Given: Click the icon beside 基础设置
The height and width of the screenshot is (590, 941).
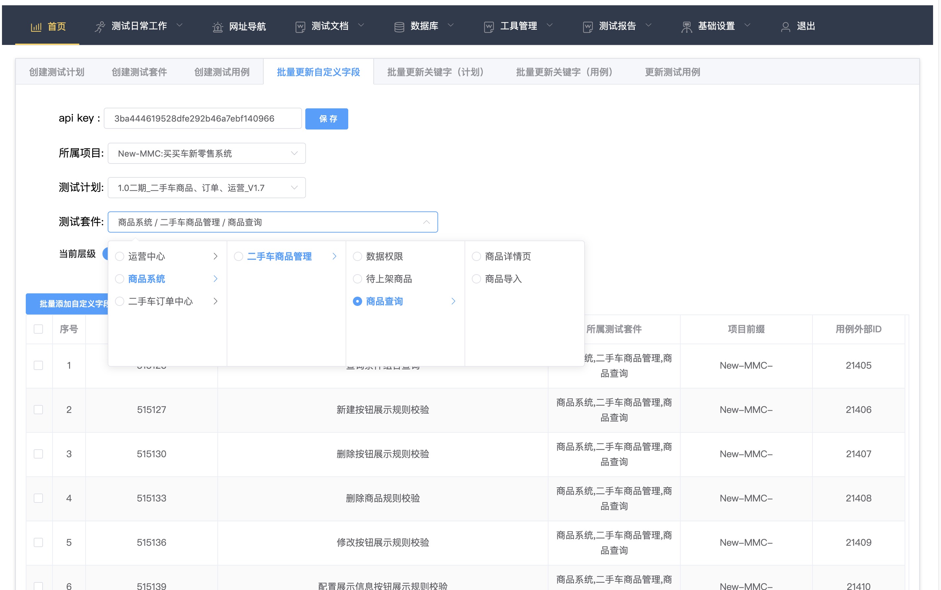Looking at the screenshot, I should pyautogui.click(x=686, y=27).
